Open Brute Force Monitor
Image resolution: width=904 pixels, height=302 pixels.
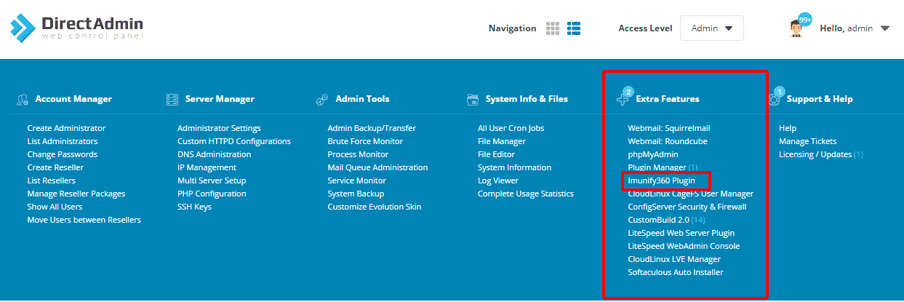(x=365, y=141)
